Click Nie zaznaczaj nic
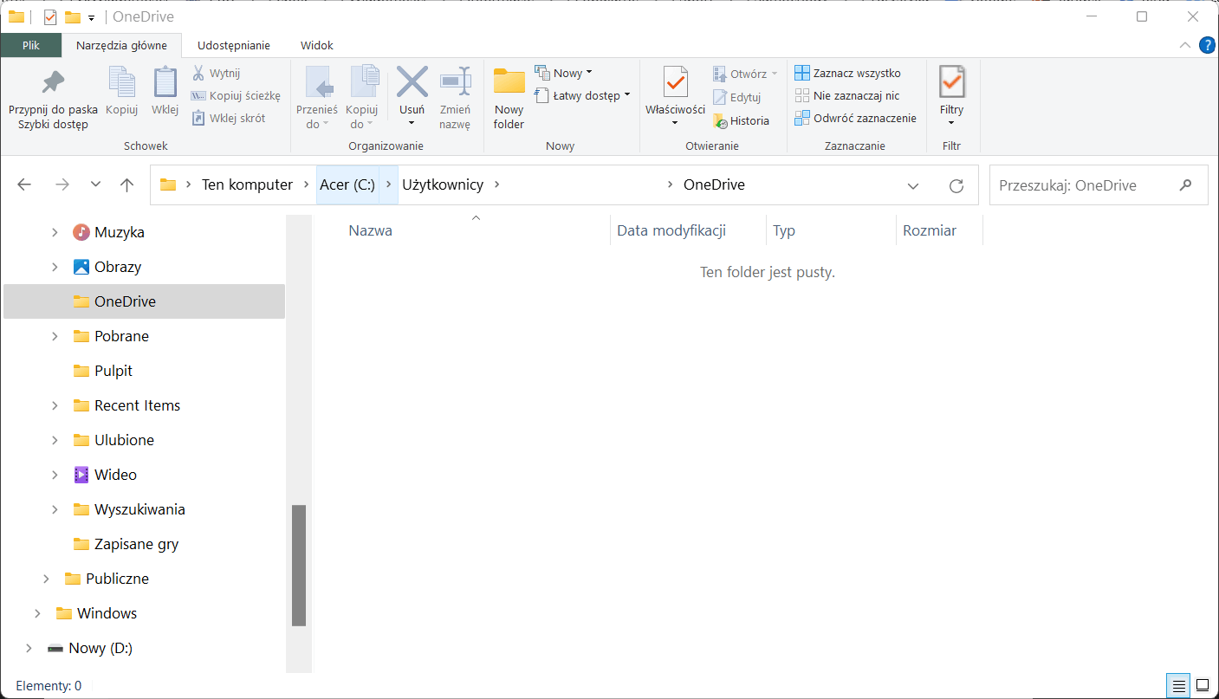 847,96
